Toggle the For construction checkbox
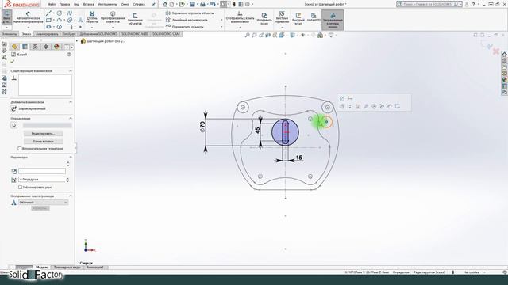Viewport: 508px width, 285px height. tap(20, 149)
